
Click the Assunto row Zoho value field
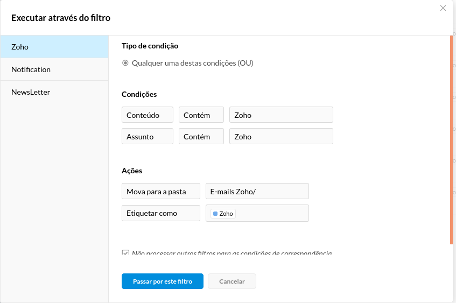(x=281, y=136)
